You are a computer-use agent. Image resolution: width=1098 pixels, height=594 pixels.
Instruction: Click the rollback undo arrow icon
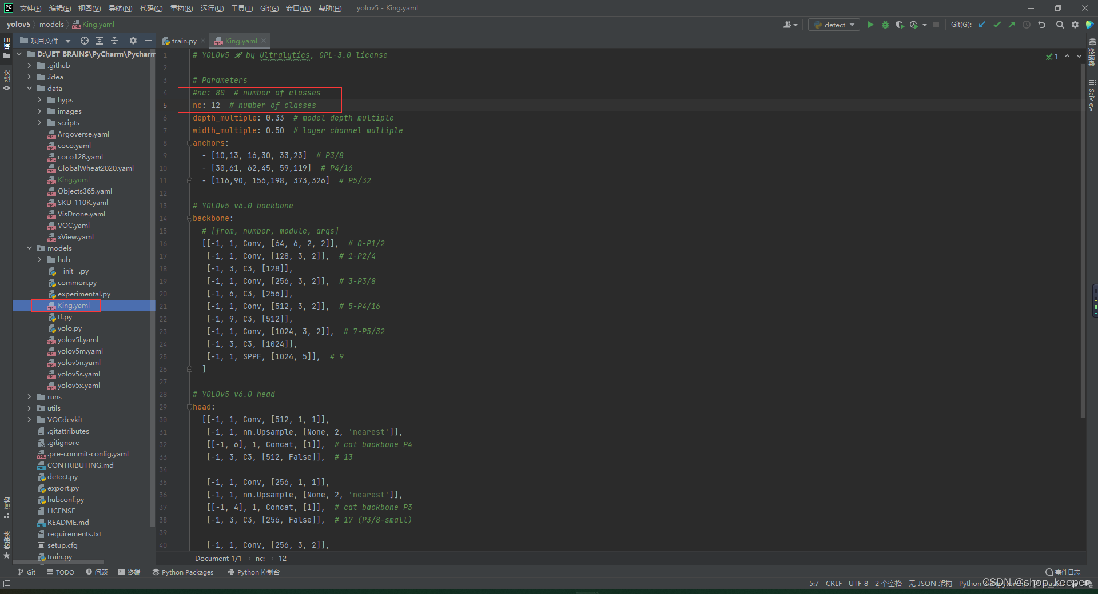1041,25
